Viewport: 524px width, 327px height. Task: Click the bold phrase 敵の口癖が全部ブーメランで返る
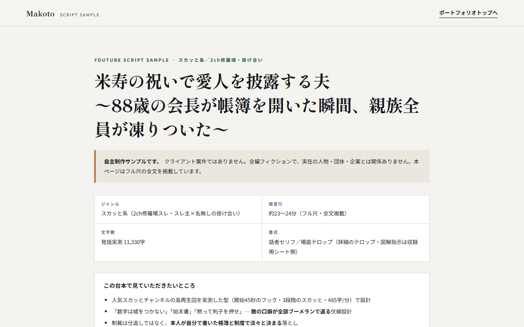point(291,311)
